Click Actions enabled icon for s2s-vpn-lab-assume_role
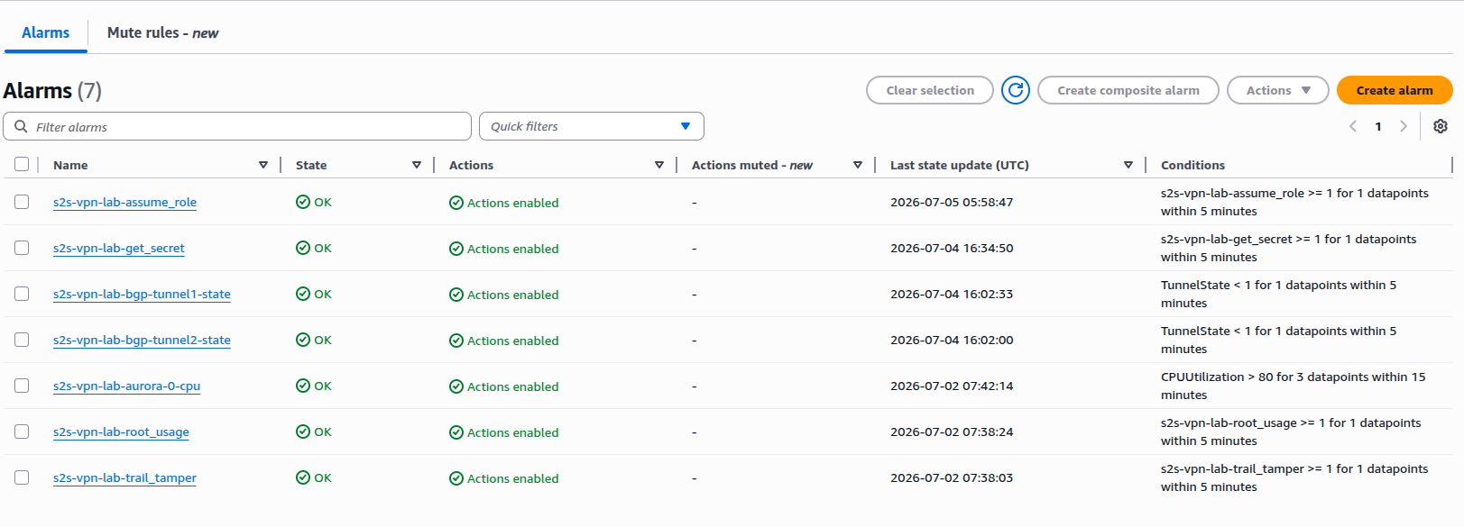Viewport: 1464px width, 527px height. pyautogui.click(x=456, y=203)
